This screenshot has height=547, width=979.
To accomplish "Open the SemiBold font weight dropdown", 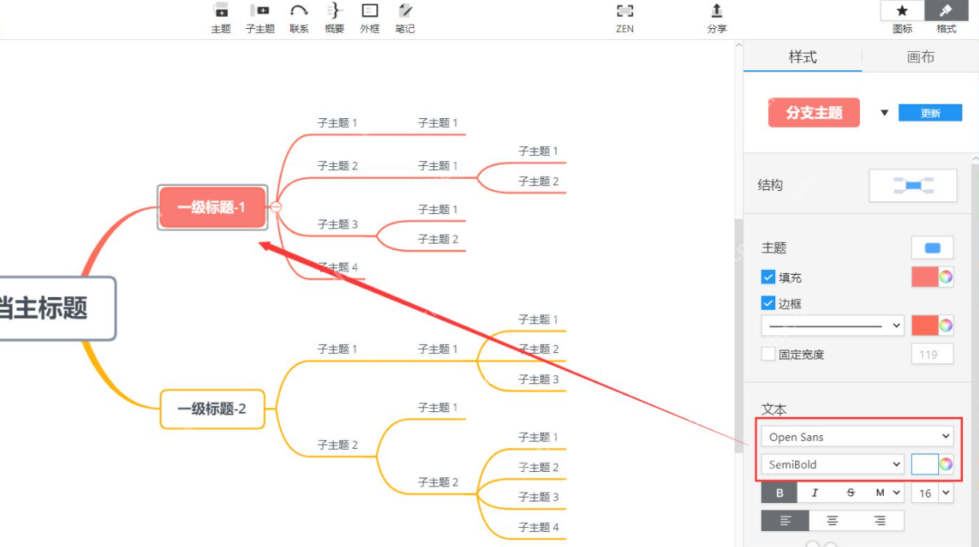I will pyautogui.click(x=832, y=464).
